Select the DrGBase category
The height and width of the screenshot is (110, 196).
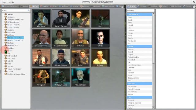pyautogui.click(x=10, y=35)
